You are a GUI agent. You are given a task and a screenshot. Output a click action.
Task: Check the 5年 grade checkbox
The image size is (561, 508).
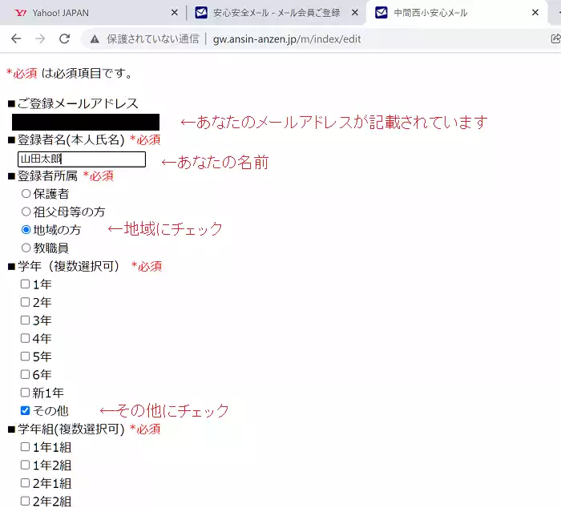pyautogui.click(x=25, y=357)
